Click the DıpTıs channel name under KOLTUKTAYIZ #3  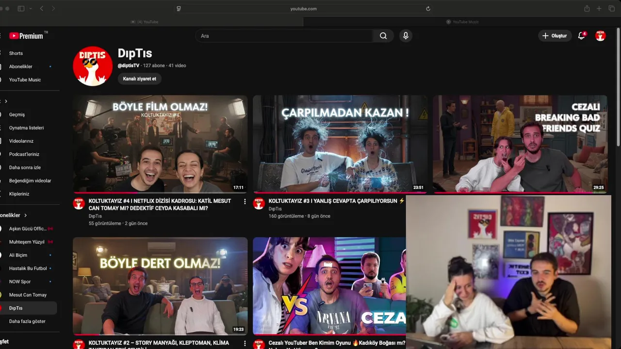(x=275, y=209)
